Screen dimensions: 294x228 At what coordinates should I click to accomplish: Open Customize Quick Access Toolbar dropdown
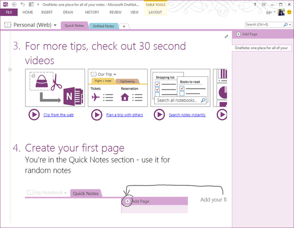coord(38,4)
